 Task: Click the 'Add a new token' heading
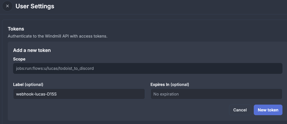point(32,50)
